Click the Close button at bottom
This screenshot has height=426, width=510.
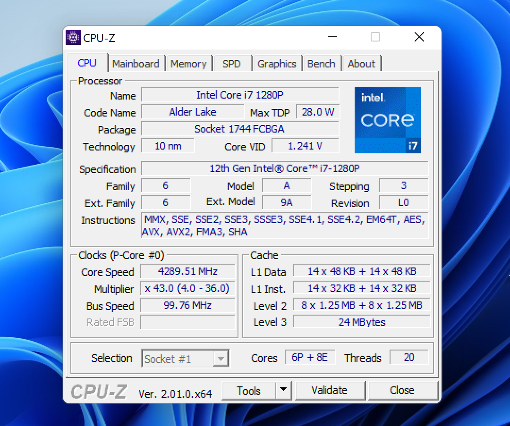point(402,390)
